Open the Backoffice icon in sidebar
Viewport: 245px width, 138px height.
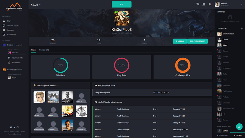4,35
